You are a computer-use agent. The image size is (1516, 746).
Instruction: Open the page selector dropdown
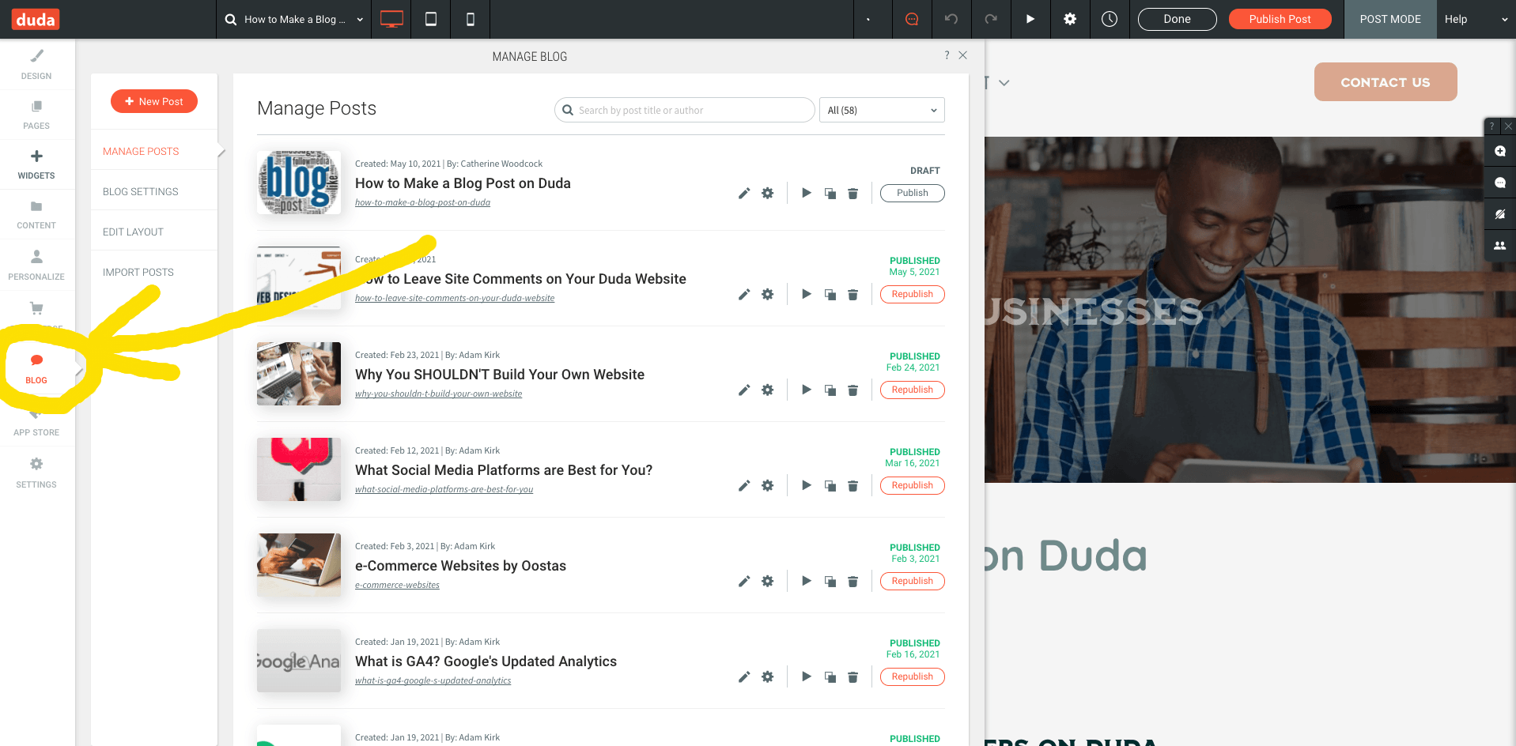point(293,19)
